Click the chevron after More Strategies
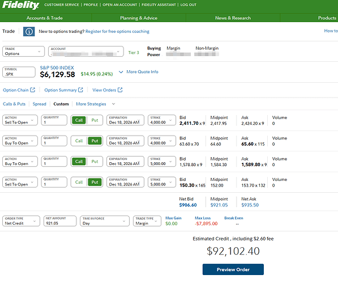 114,104
